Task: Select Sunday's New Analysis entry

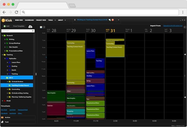Action: pos(56,96)
